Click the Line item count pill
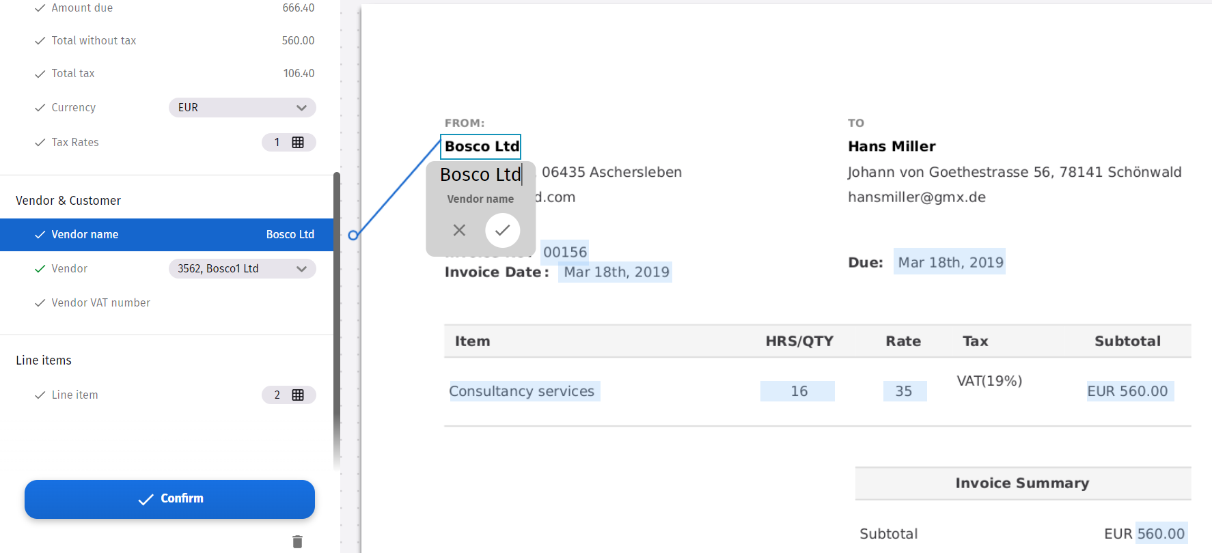 pos(288,395)
